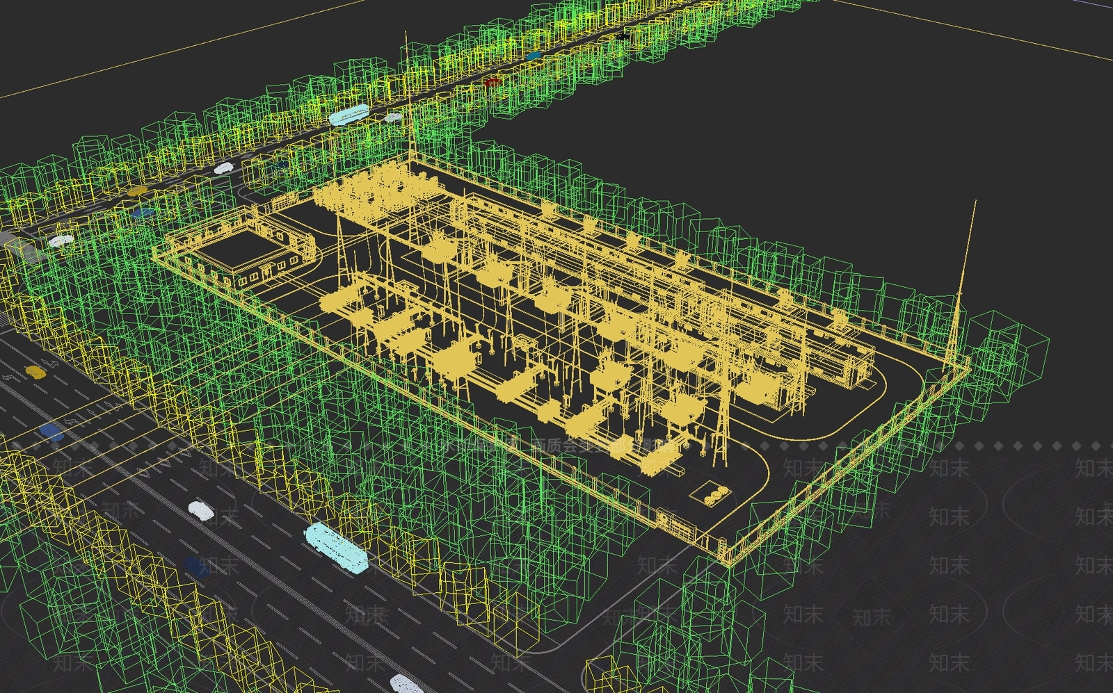The width and height of the screenshot is (1113, 693).
Task: Select the cyan bus on the lower road
Action: (337, 548)
